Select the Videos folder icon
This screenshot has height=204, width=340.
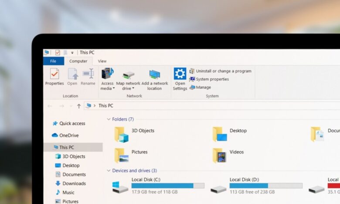(220, 155)
